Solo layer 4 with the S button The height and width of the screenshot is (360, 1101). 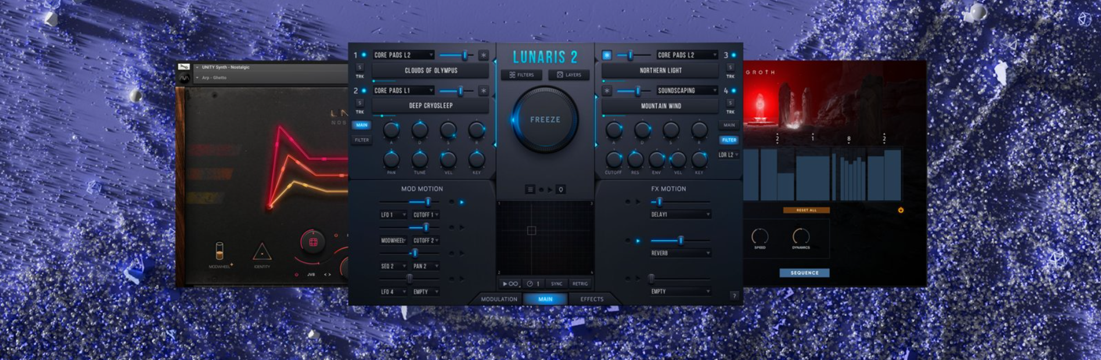point(730,103)
